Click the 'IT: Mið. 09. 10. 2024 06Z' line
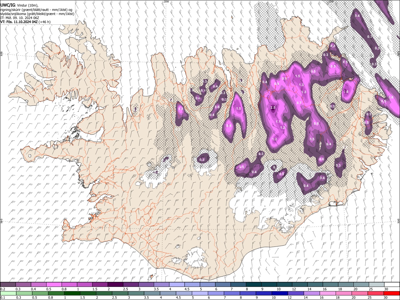The height and width of the screenshot is (300, 400). coord(20,18)
